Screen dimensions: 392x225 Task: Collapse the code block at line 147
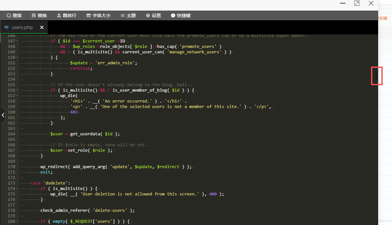point(17,41)
